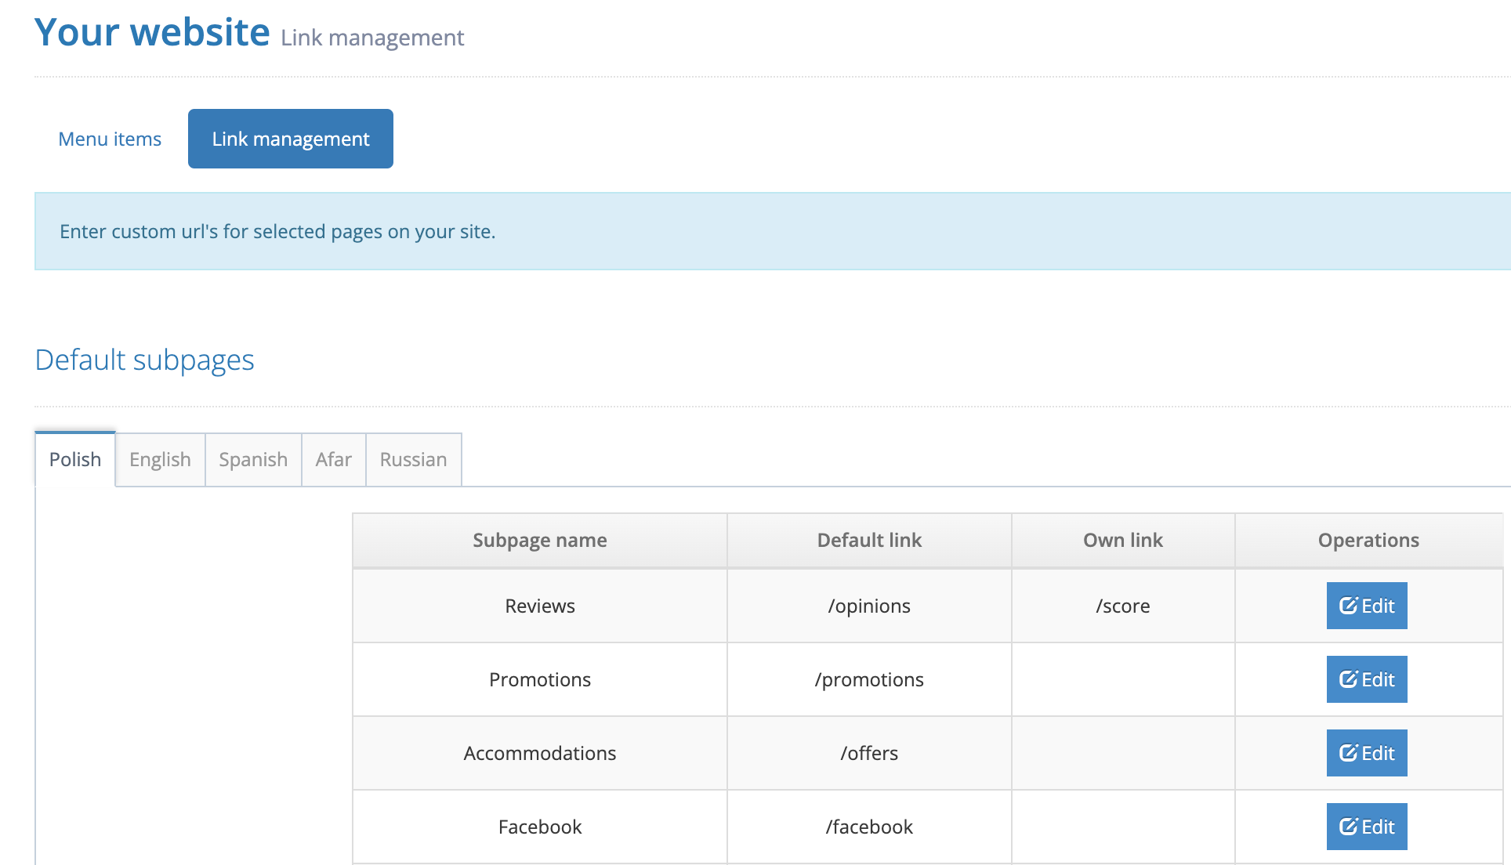Switch to the Afar language tab
This screenshot has height=865, width=1511.
click(333, 459)
